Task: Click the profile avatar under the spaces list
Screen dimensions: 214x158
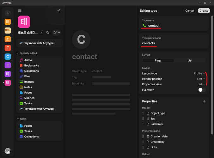Action: pyautogui.click(x=8, y=151)
